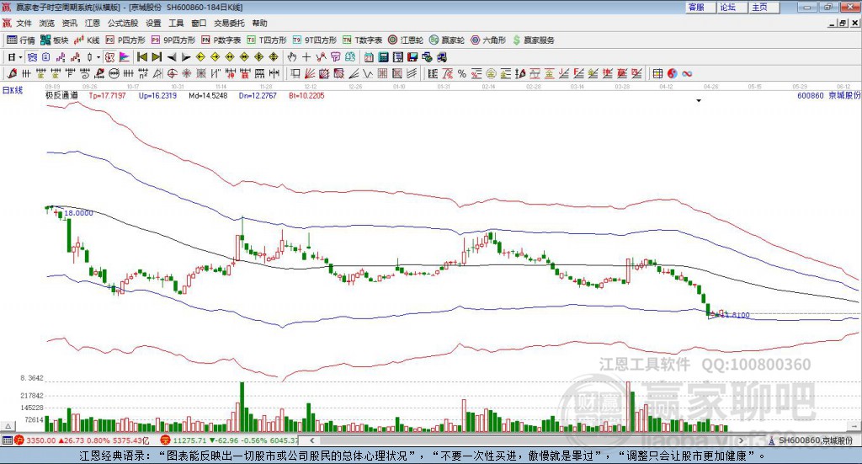Jump to first bar icon

coord(141,57)
